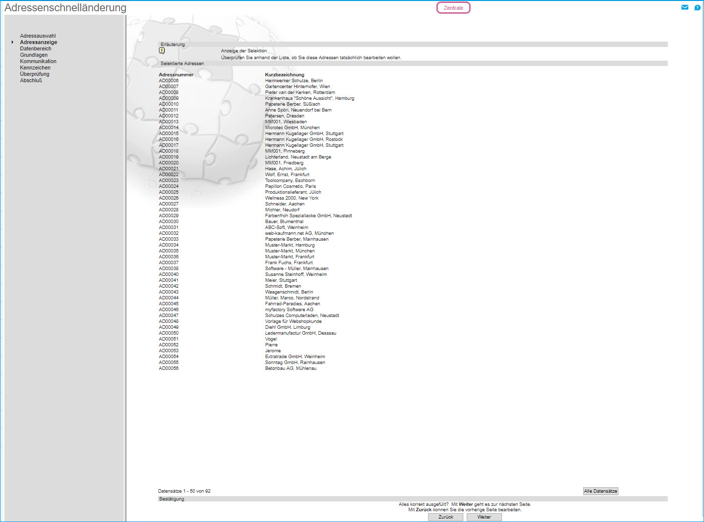Select address number AD00006
704x522 pixels.
[169, 81]
